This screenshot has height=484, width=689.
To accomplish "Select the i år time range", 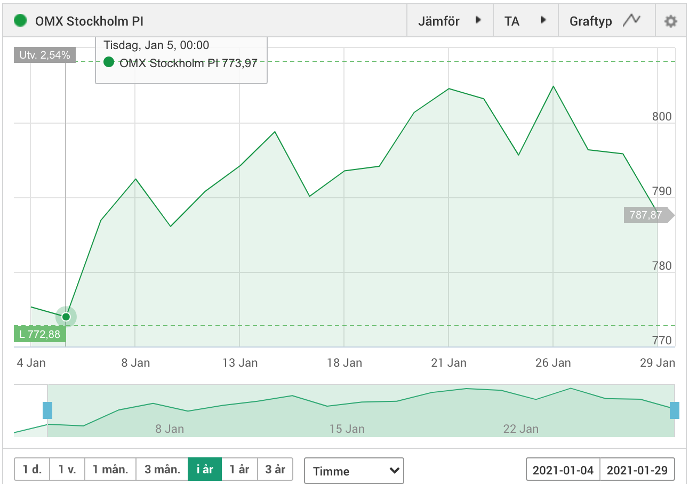I will pos(205,470).
